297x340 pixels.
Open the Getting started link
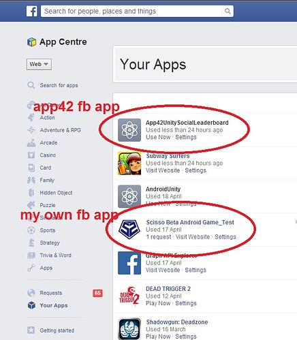click(57, 330)
